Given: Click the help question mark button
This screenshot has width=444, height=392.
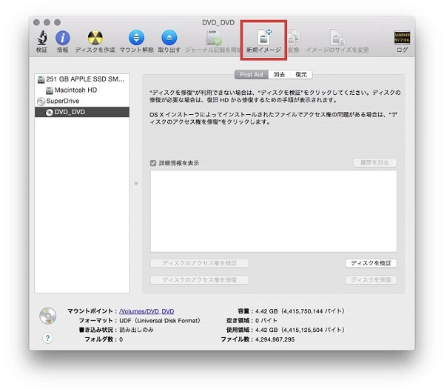Looking at the screenshot, I should click(48, 338).
